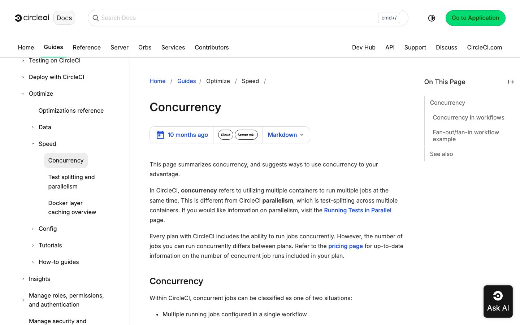Viewport: 520px width, 325px height.
Task: Open Optimizations reference page
Action: [71, 110]
